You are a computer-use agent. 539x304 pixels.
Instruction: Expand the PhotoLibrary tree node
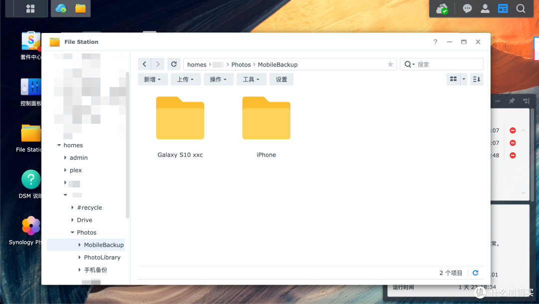click(80, 257)
